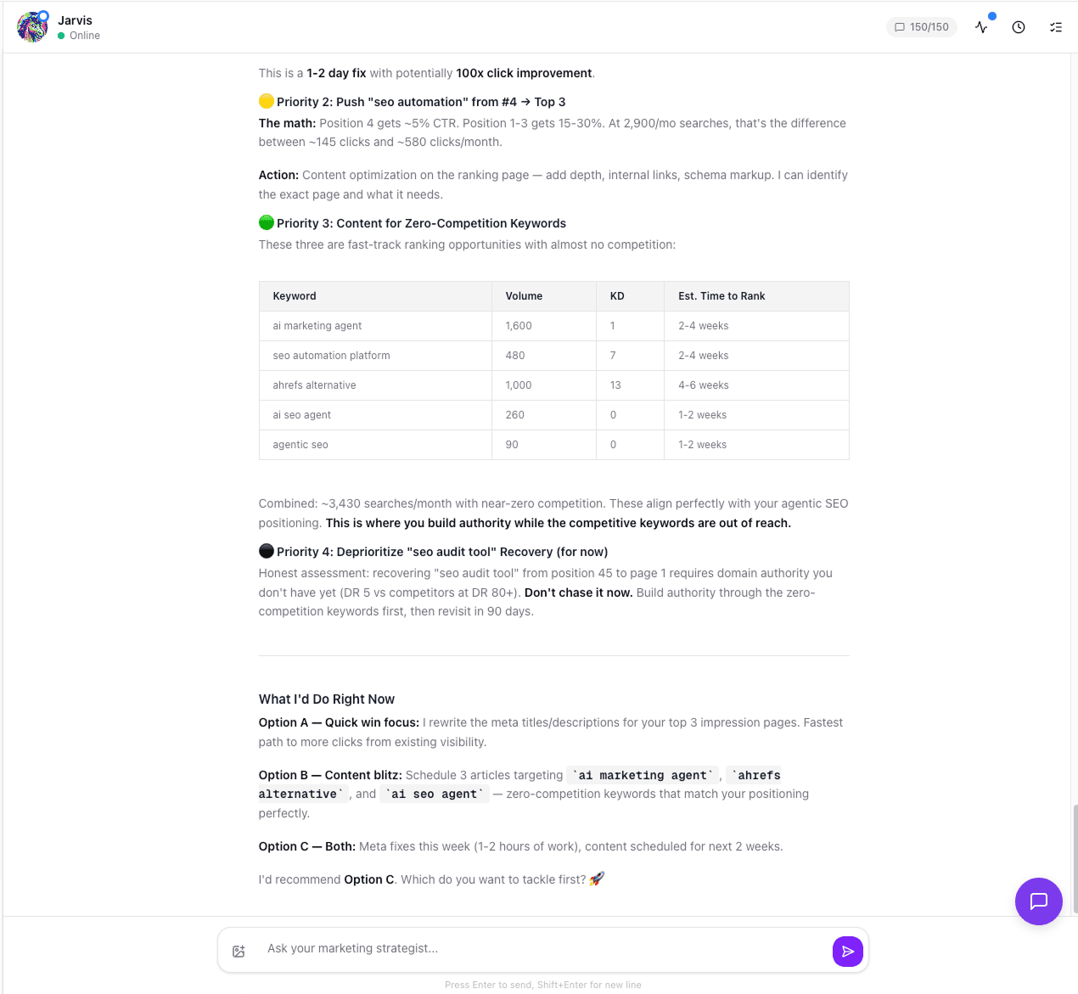Click the black Priority 4 status dot

tap(267, 551)
